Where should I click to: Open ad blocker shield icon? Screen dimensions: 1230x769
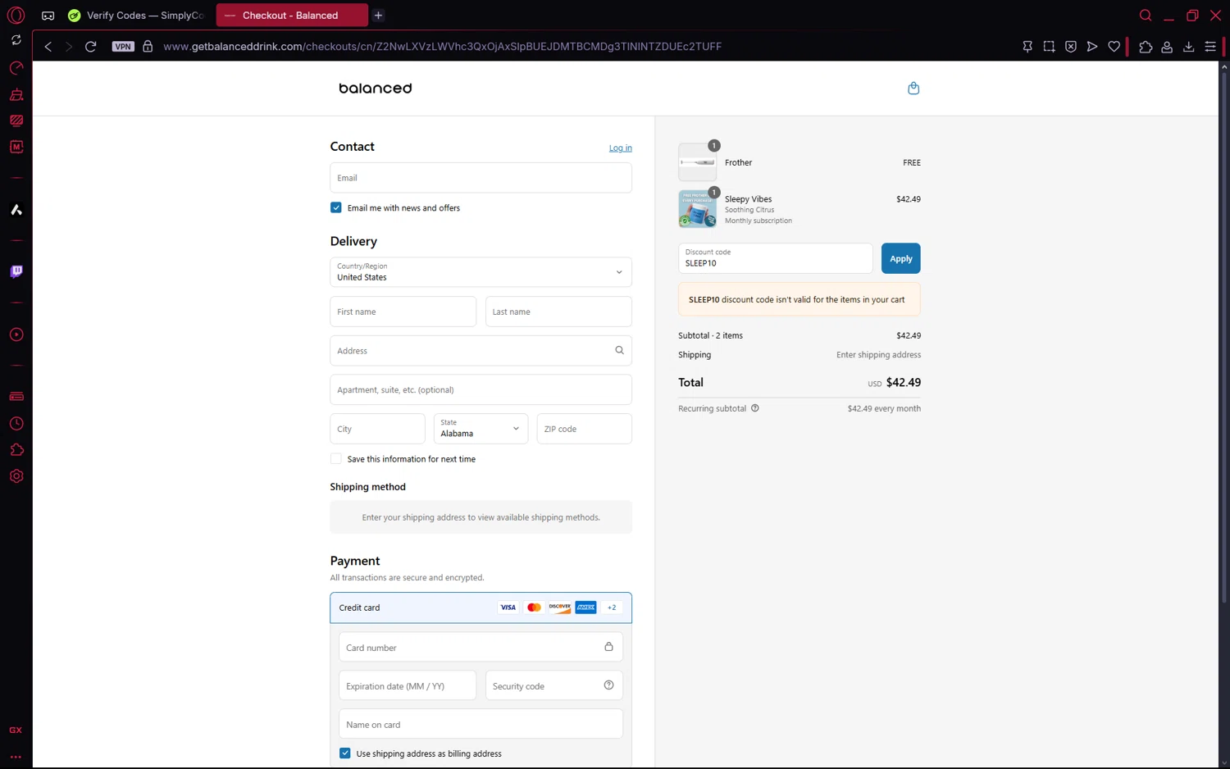click(x=1071, y=47)
